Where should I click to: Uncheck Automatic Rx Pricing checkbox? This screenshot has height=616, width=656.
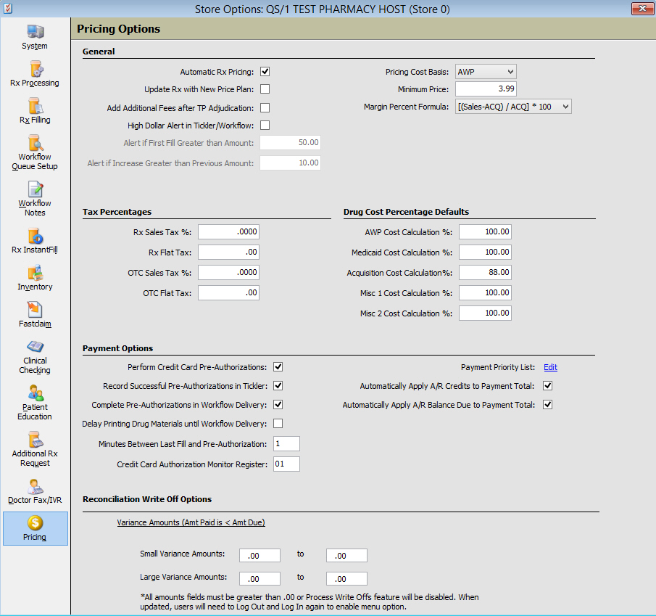click(265, 72)
